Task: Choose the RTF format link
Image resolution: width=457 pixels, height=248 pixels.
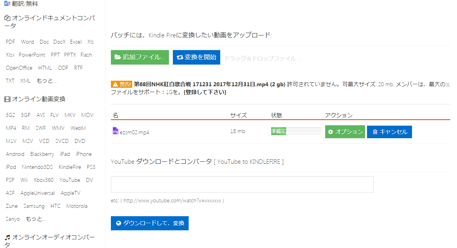Action: (79, 68)
